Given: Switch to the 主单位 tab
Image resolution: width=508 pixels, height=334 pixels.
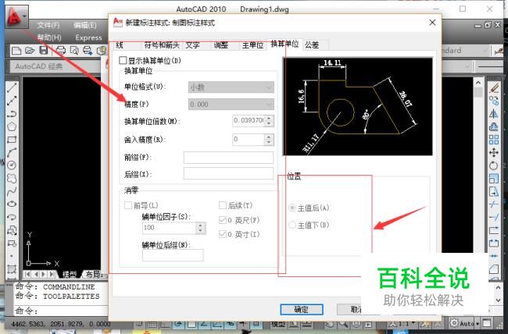Looking at the screenshot, I should (252, 45).
